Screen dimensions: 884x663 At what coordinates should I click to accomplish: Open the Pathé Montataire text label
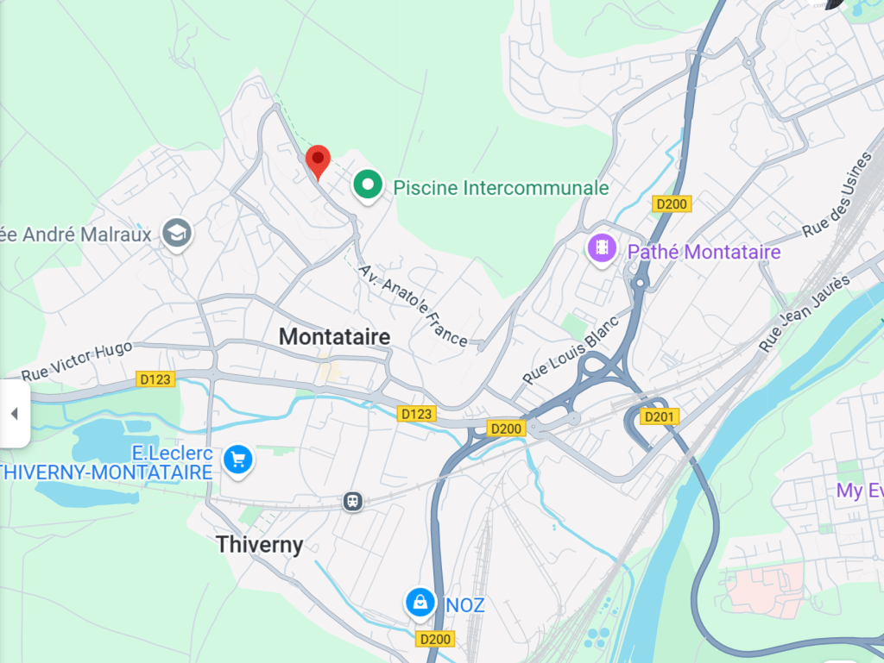coord(704,252)
